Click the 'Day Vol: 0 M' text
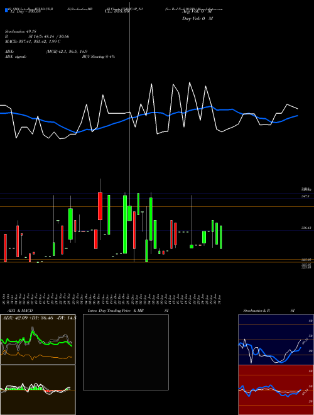Viewport: 314px width, 415px height. (197, 18)
